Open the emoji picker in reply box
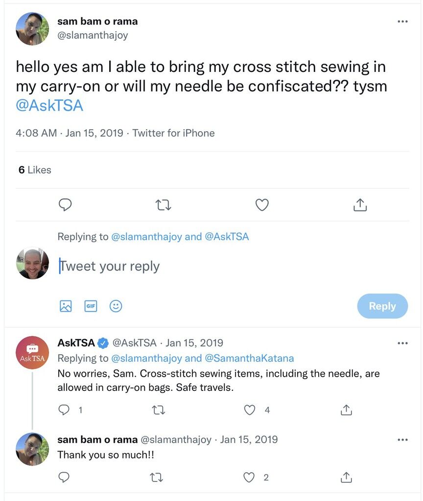The image size is (423, 501). [116, 306]
